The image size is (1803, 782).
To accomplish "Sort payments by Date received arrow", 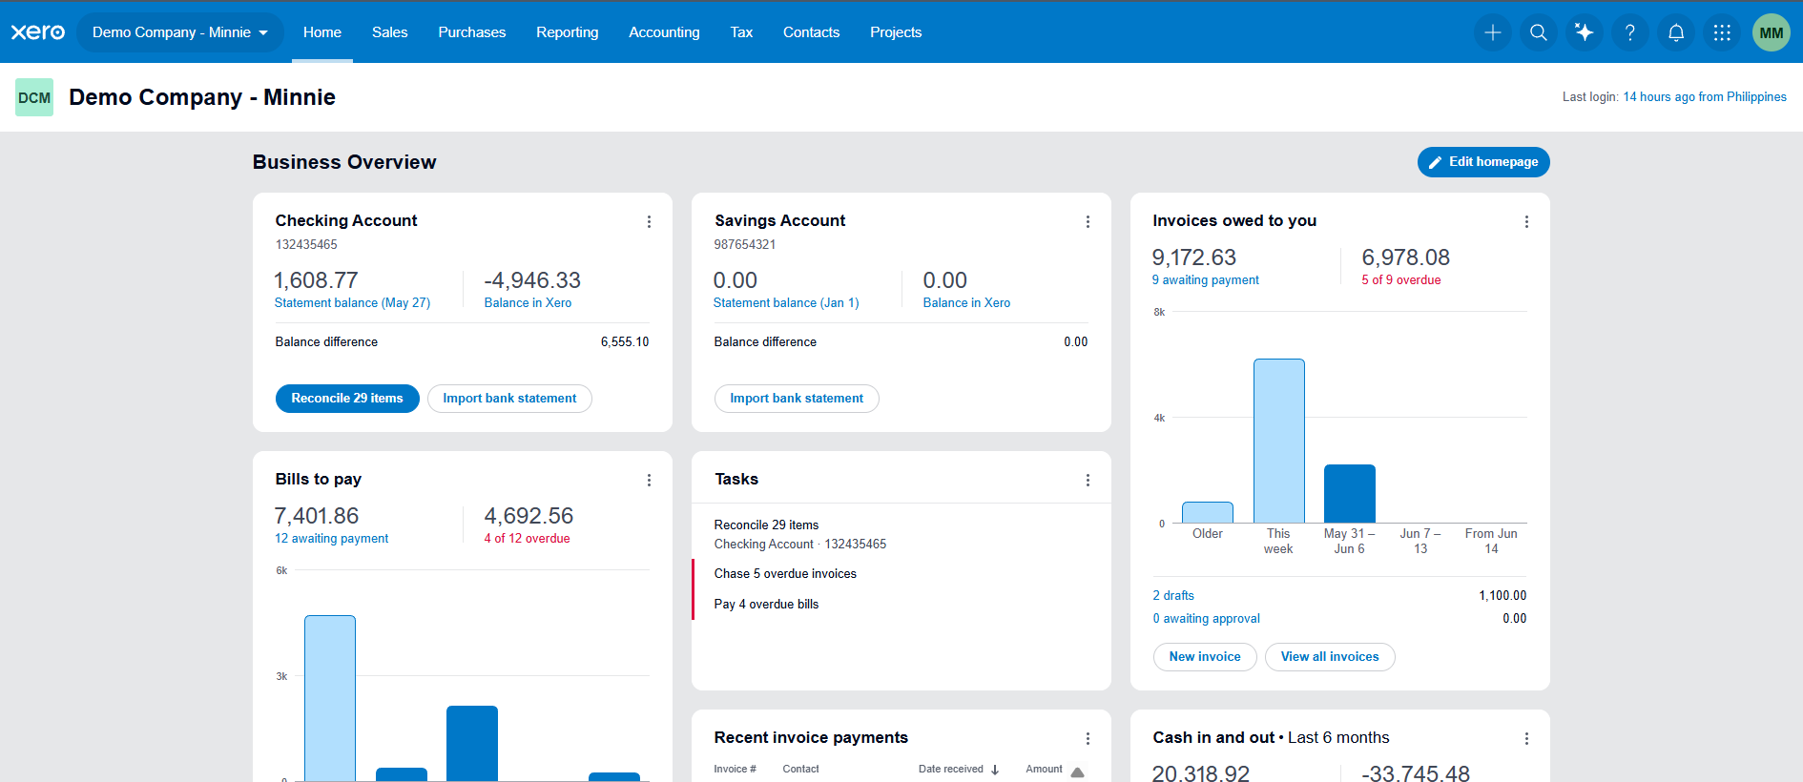I will [995, 770].
